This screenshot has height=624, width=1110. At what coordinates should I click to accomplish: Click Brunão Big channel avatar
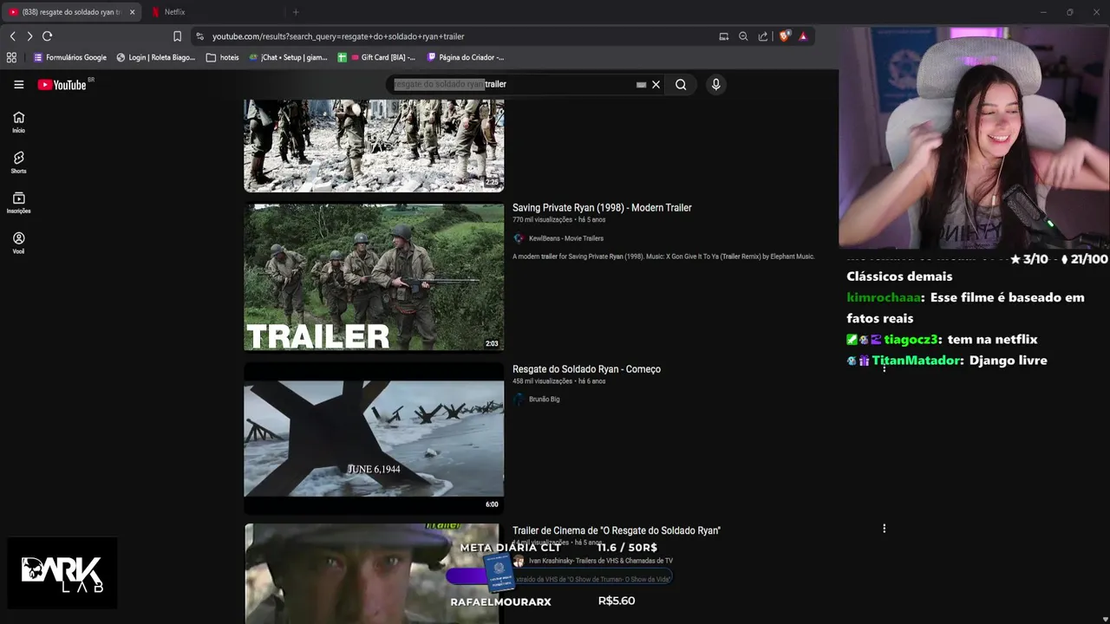519,400
